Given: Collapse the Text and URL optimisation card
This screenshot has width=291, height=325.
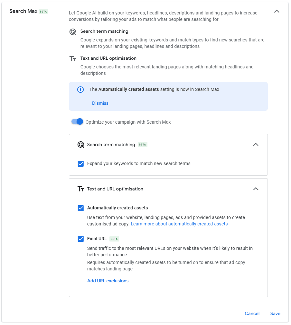Looking at the screenshot, I should [x=256, y=189].
